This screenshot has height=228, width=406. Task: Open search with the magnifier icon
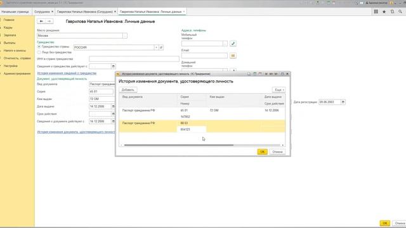pyautogui.click(x=400, y=11)
